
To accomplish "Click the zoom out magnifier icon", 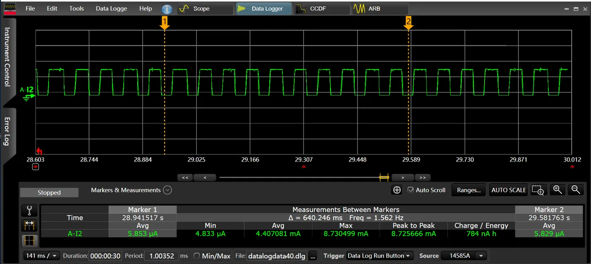I will pos(576,190).
